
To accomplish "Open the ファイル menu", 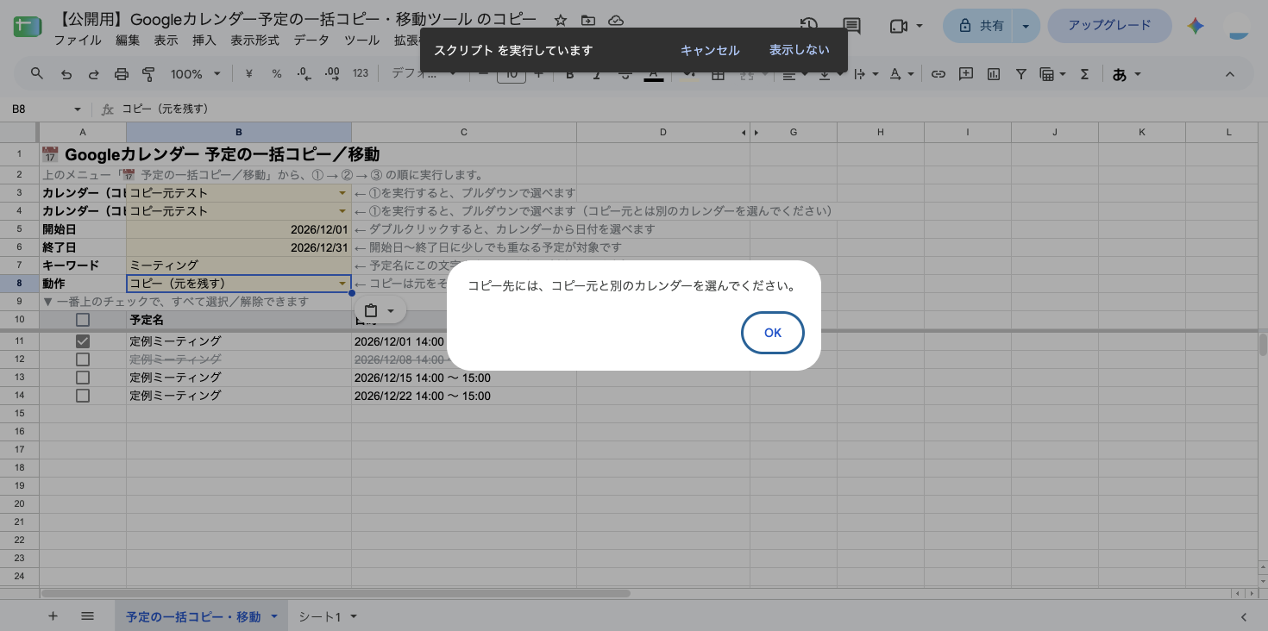I will [x=77, y=41].
